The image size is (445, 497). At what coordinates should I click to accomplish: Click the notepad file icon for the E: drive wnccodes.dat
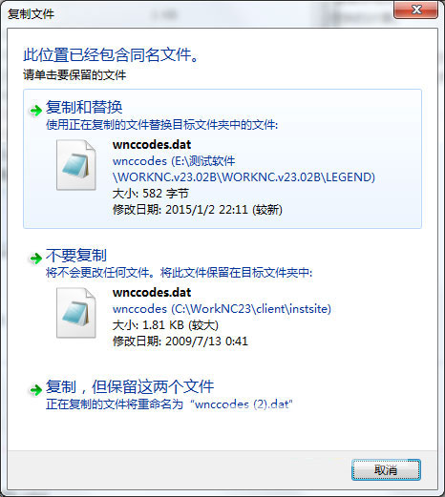click(x=76, y=165)
